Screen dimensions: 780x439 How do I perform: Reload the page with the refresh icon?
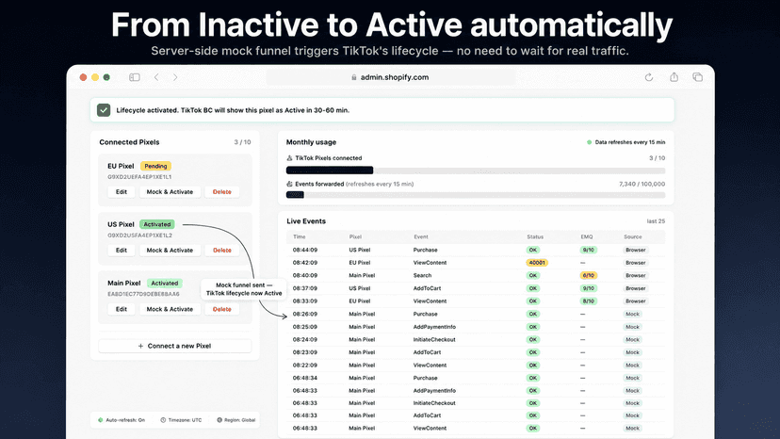pos(649,77)
